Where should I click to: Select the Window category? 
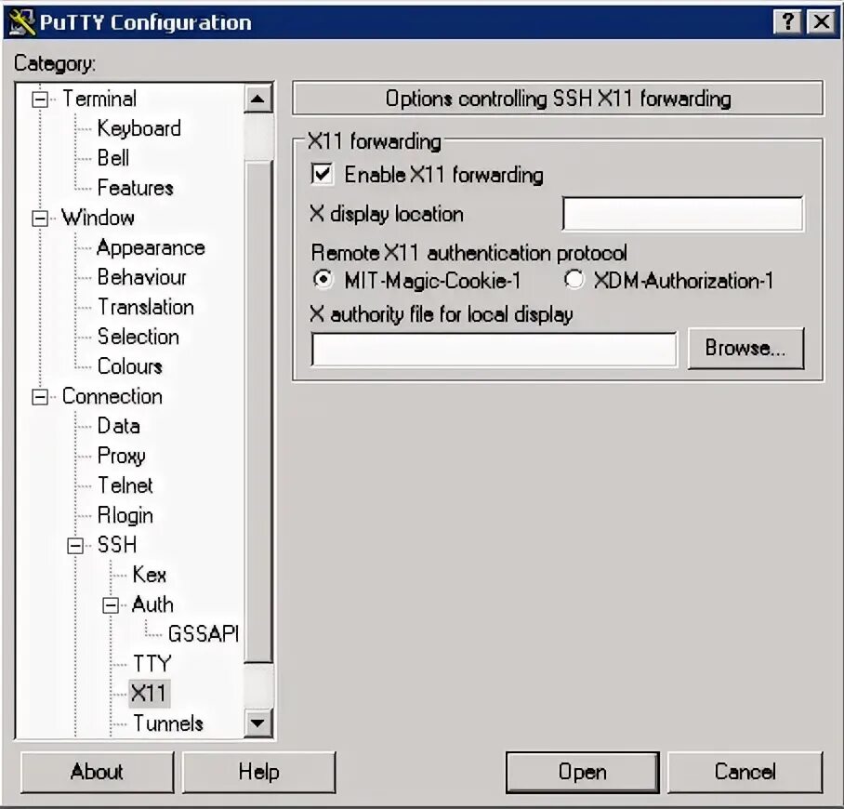[98, 219]
